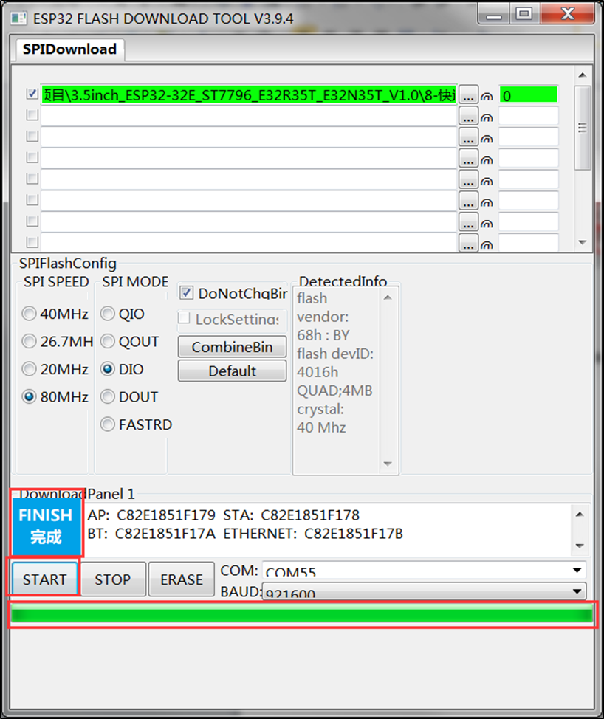Click the green download progress bar

[301, 616]
